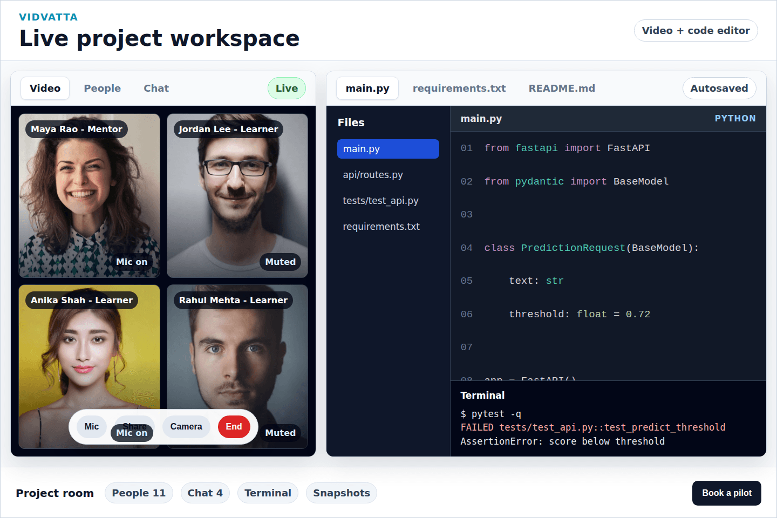Open the Chat tab
Image resolution: width=777 pixels, height=518 pixels.
[x=156, y=88]
